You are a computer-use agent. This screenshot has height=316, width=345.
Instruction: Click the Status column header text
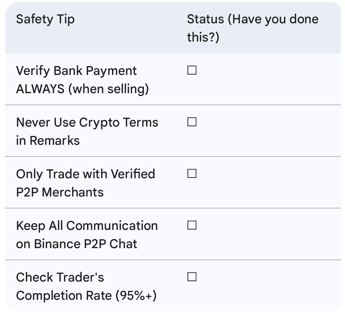click(252, 19)
